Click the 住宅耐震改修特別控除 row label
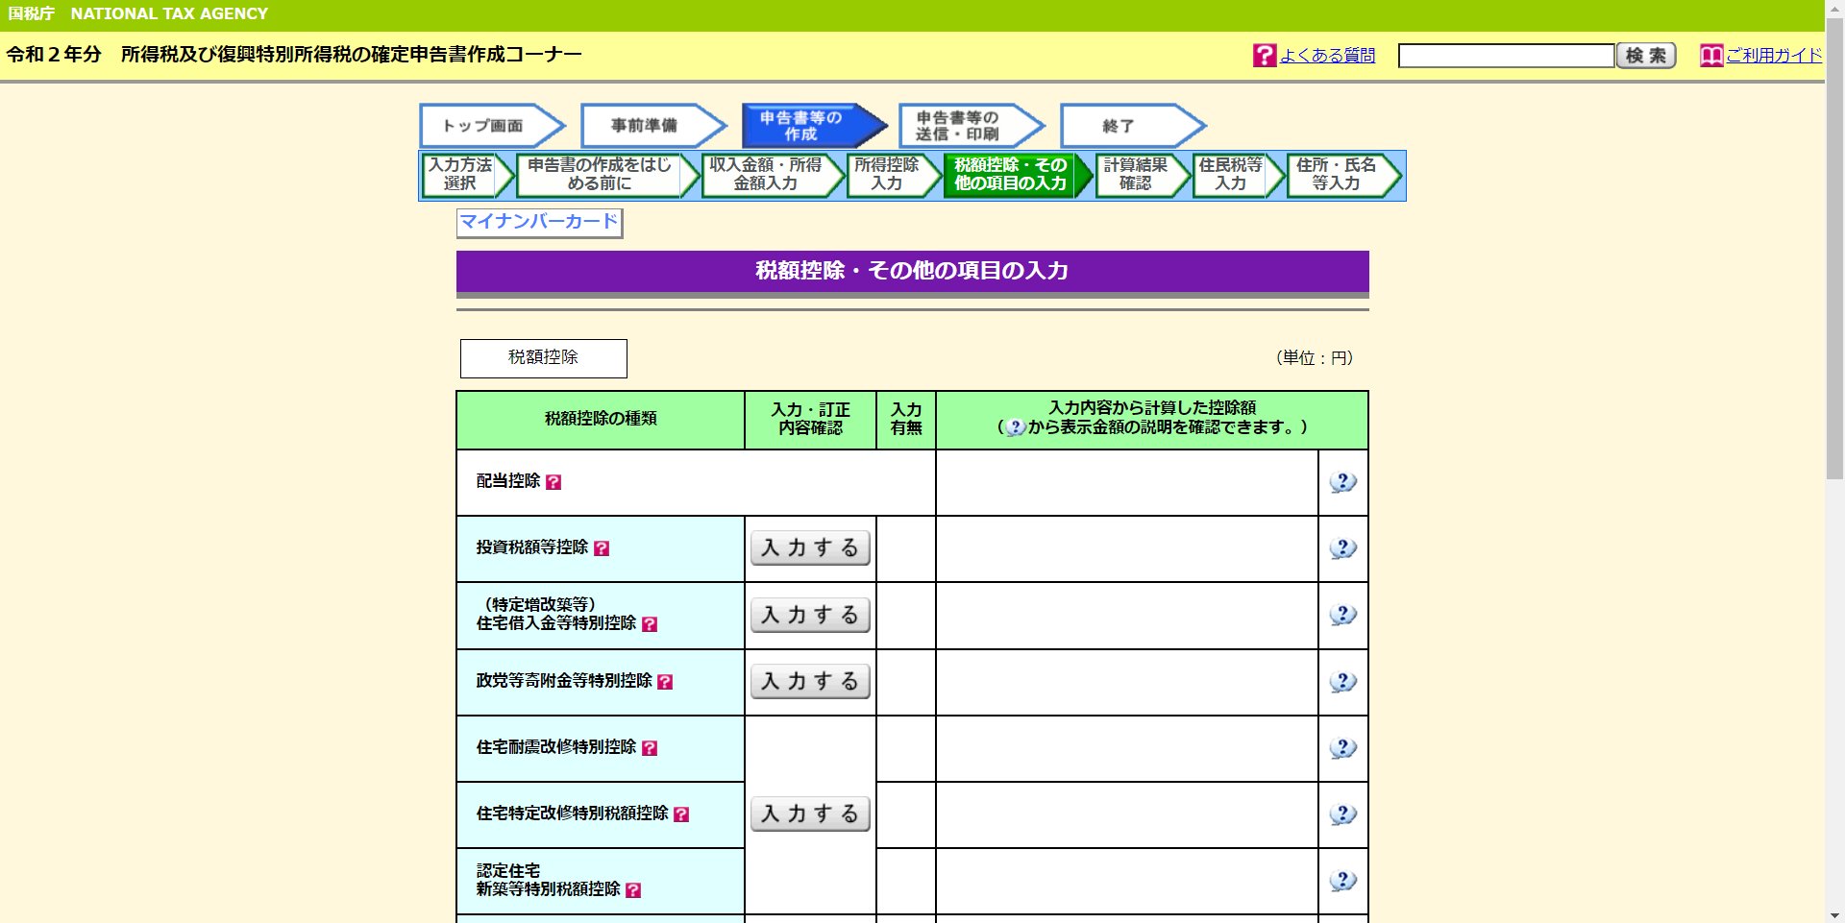Screen dimensions: 1845x923 (x=556, y=747)
